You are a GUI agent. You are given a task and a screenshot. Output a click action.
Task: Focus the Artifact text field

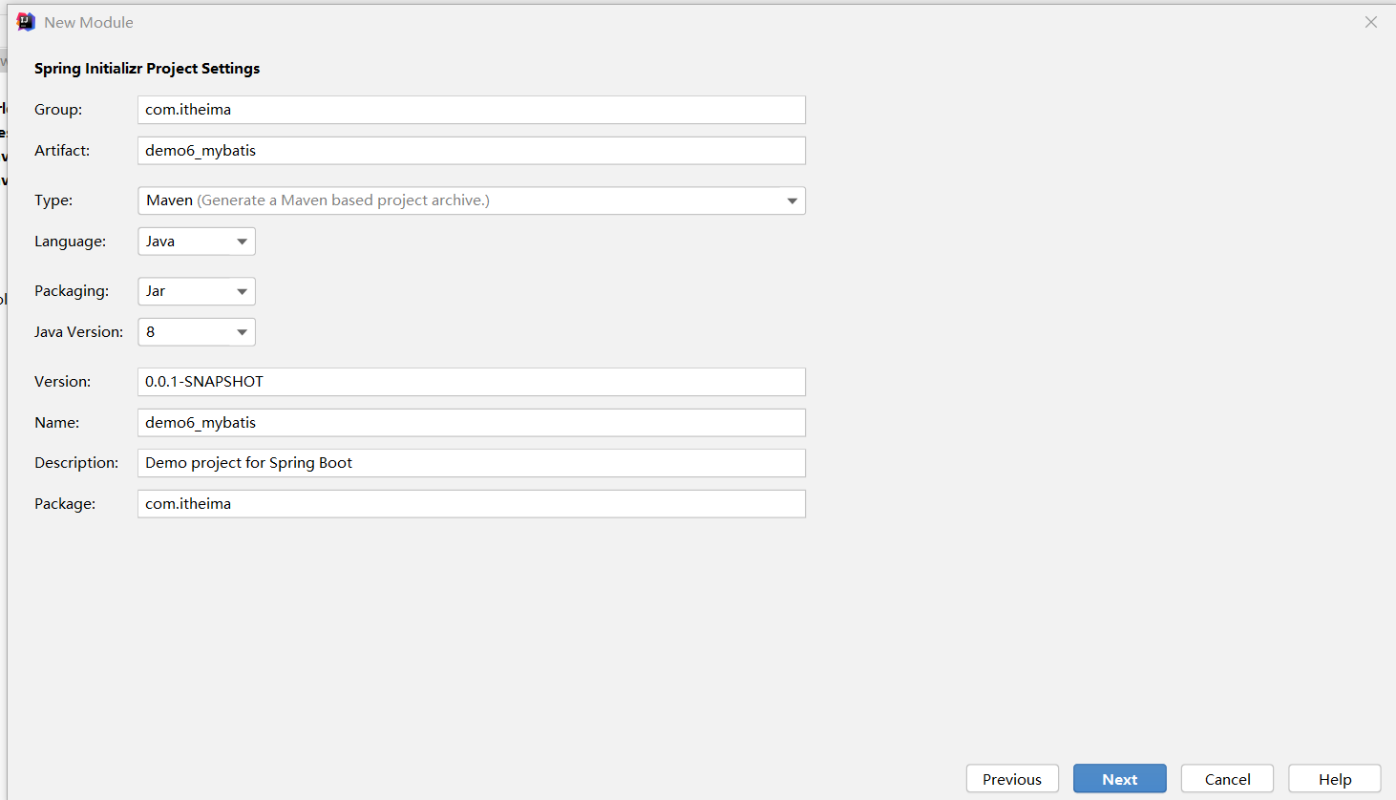click(471, 151)
